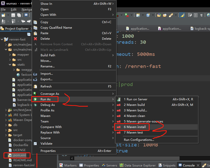The height and width of the screenshot is (168, 210).
Task: Expand the src/test/java folder
Action: tap(6, 110)
